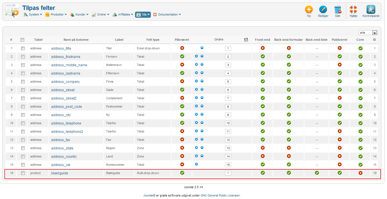Save order via floppy disk icon
387x199 pixels.
[x=246, y=40]
